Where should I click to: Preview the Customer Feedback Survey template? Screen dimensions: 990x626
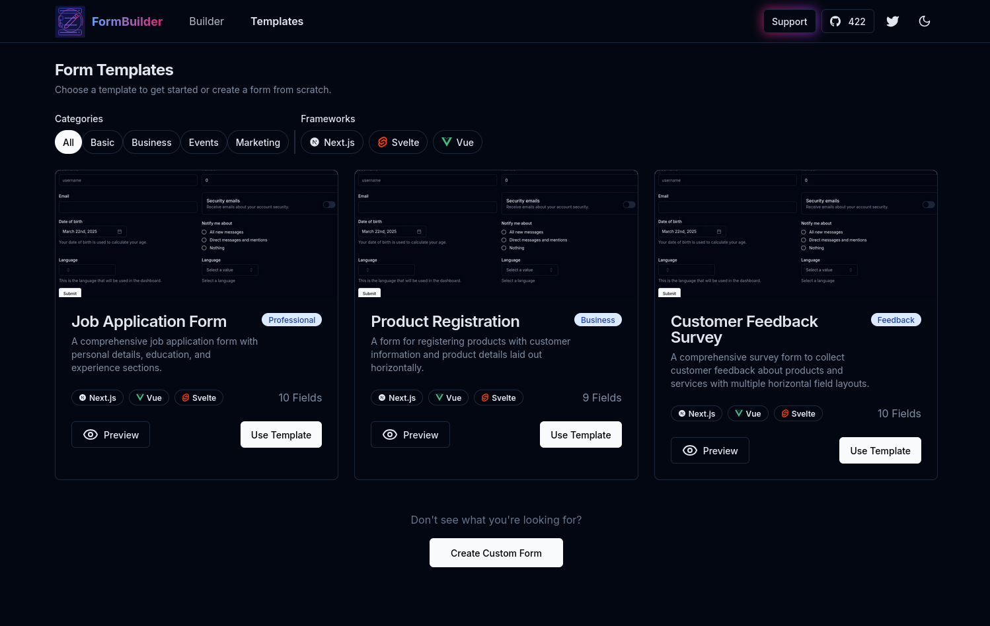click(x=710, y=450)
